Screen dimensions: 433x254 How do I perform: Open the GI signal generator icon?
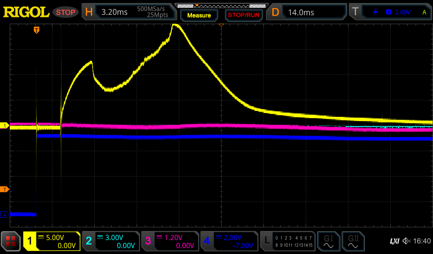[328, 241]
